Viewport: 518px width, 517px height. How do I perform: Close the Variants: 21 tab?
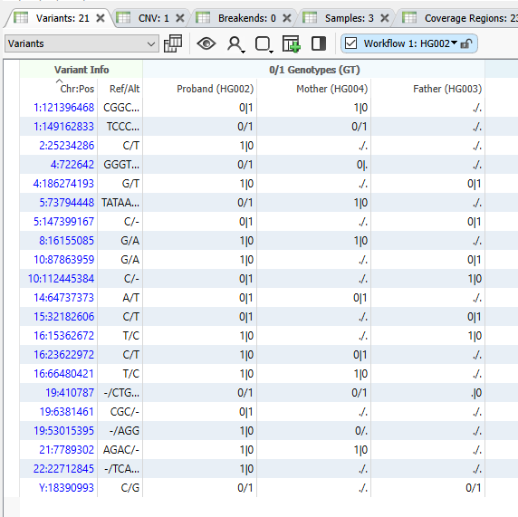pos(101,18)
